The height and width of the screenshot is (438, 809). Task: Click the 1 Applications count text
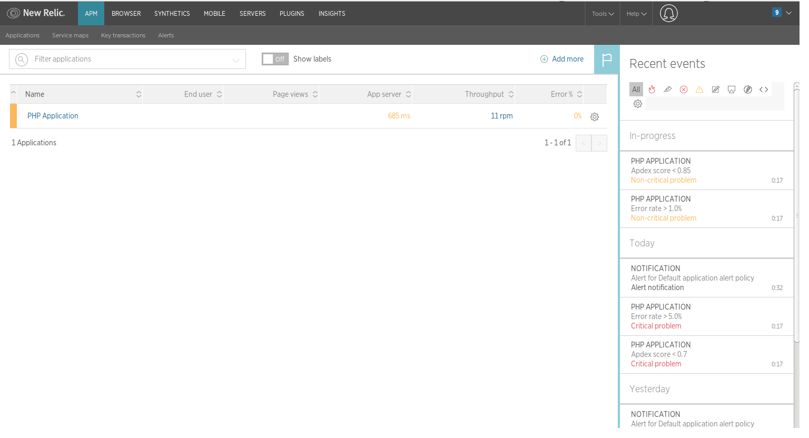(34, 143)
